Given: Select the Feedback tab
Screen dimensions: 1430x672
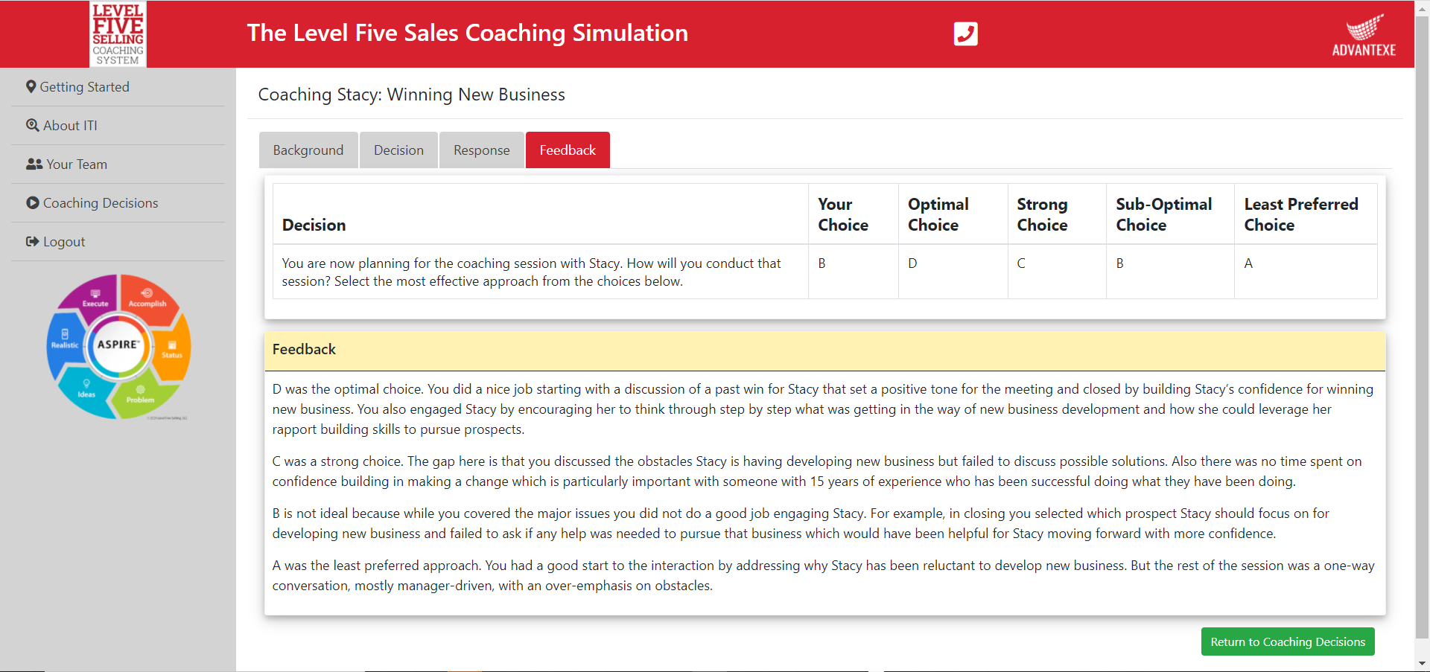Looking at the screenshot, I should tap(568, 150).
